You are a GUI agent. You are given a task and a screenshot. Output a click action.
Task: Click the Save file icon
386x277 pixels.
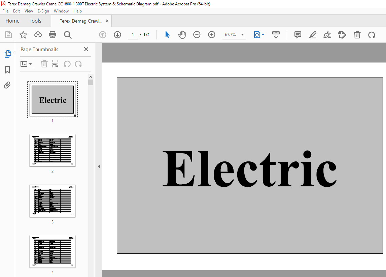coord(8,35)
